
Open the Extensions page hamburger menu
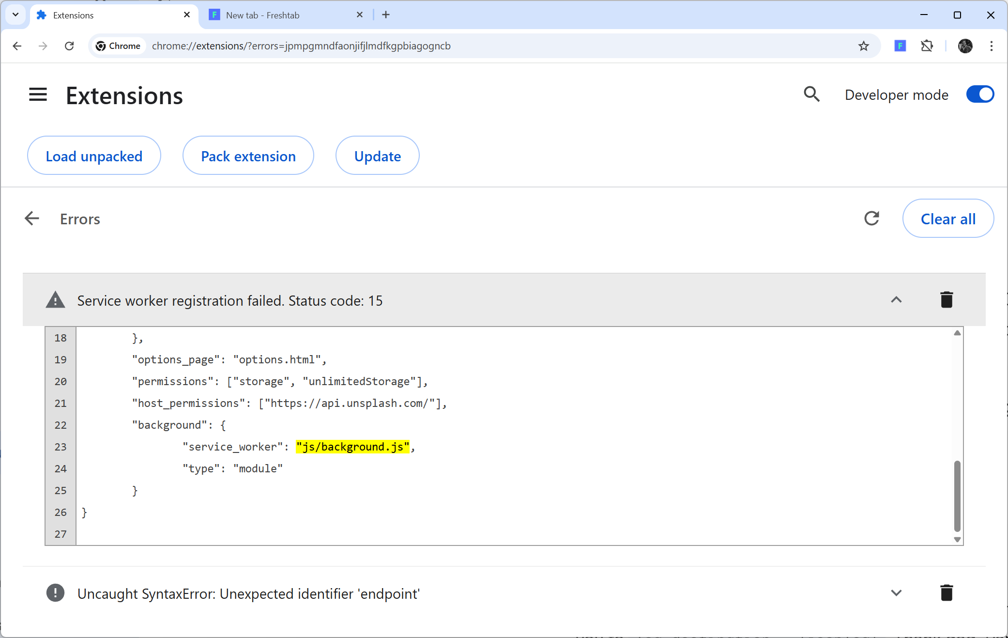pos(38,95)
